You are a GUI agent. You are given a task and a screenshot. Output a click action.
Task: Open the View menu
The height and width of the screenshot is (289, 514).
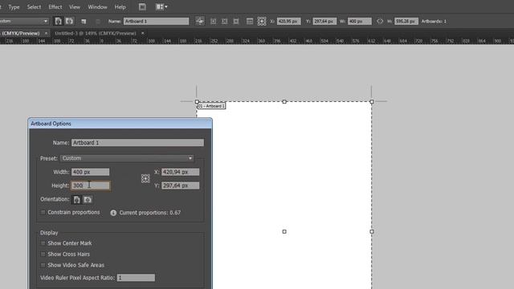coord(75,7)
